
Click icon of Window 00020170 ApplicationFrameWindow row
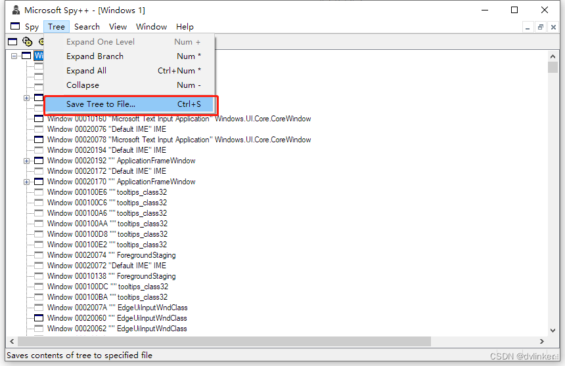click(x=39, y=182)
